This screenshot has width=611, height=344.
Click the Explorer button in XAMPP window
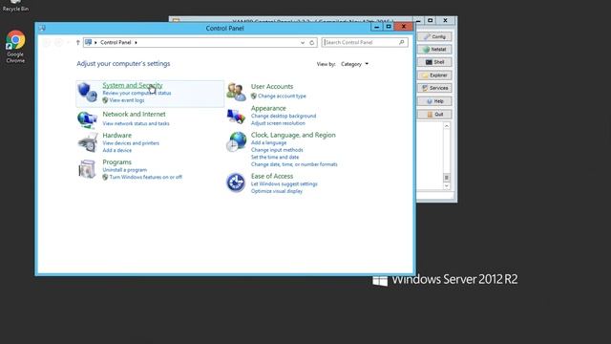pos(434,75)
